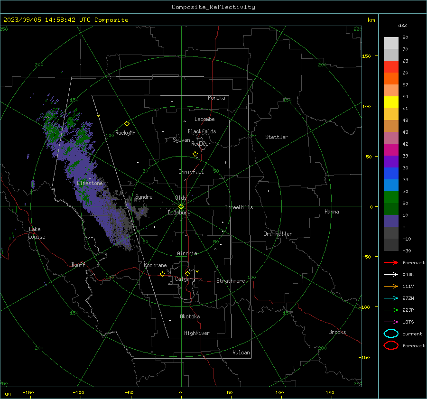Click the Okotoks city label
This screenshot has width=427, height=399.
(x=190, y=316)
